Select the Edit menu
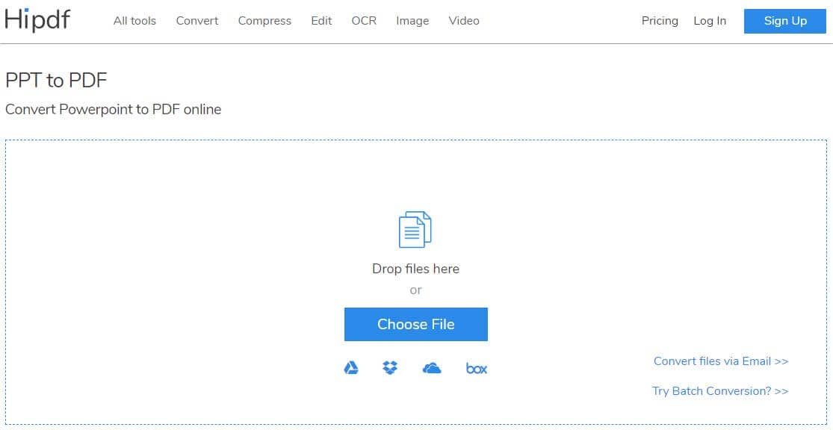Screen dimensions: 833x430 pyautogui.click(x=321, y=21)
